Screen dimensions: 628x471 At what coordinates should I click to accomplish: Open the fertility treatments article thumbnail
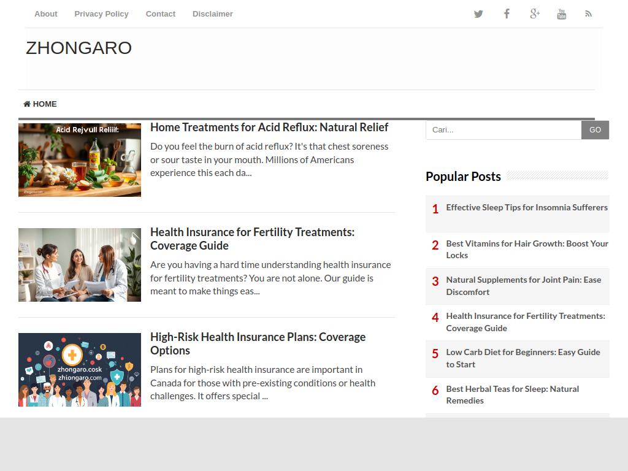[80, 265]
